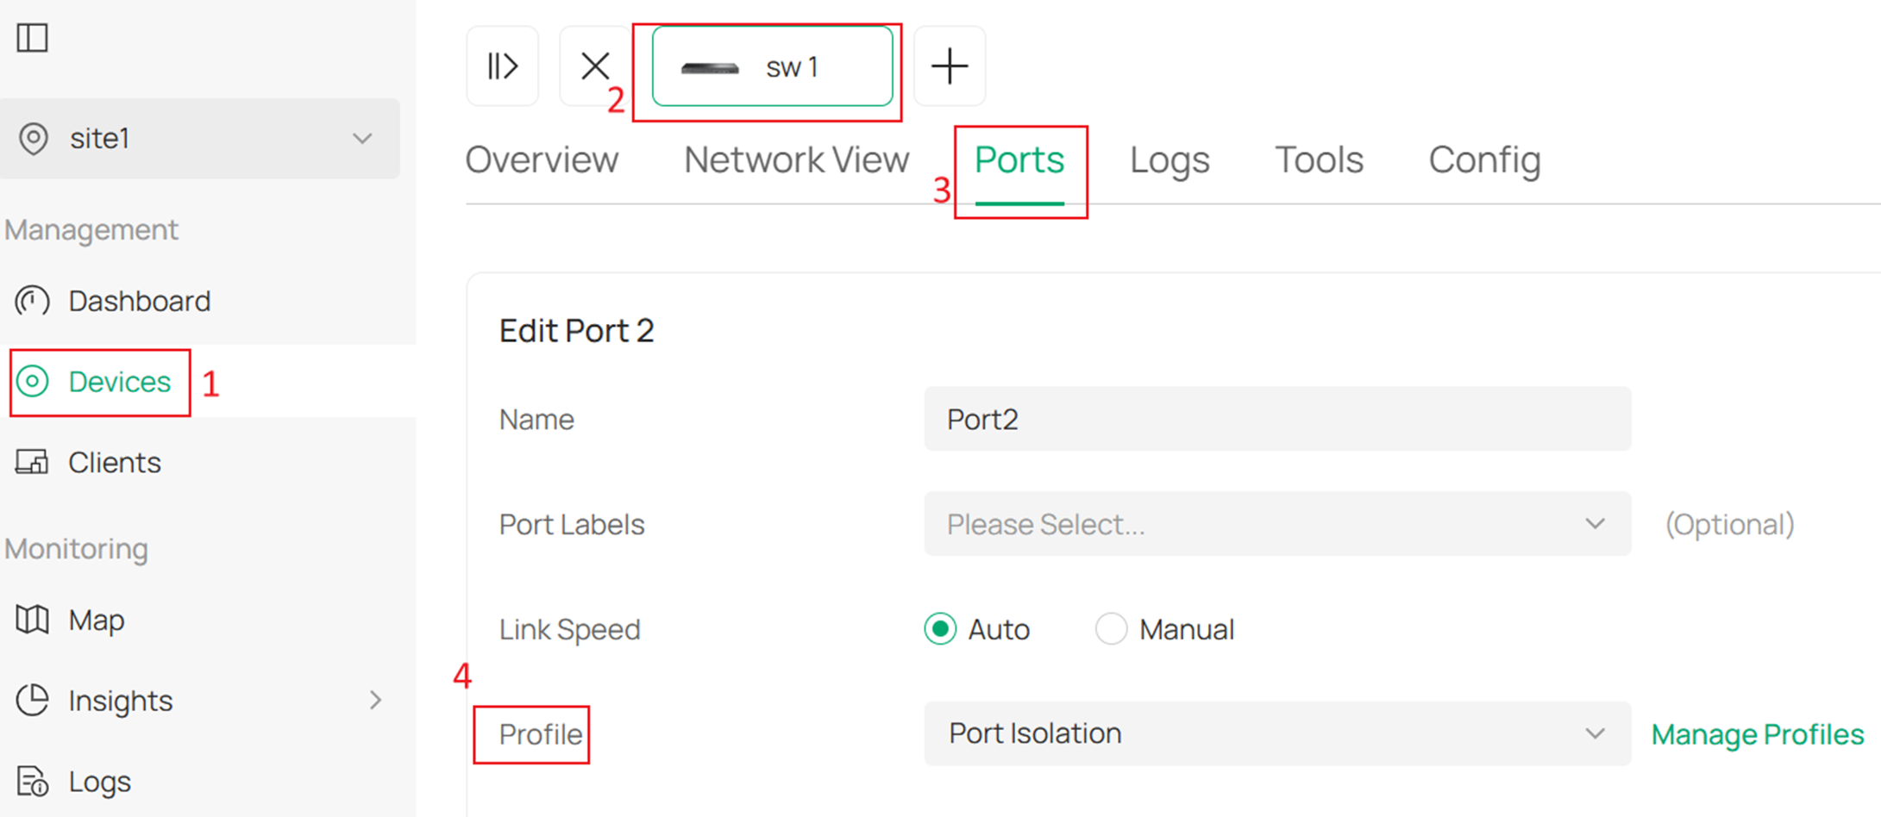Screen dimensions: 1881x817
Task: Open Logs from the sidebar
Action: click(98, 781)
